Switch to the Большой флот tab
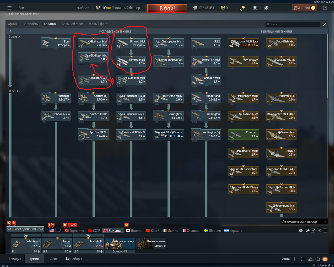 click(72, 24)
